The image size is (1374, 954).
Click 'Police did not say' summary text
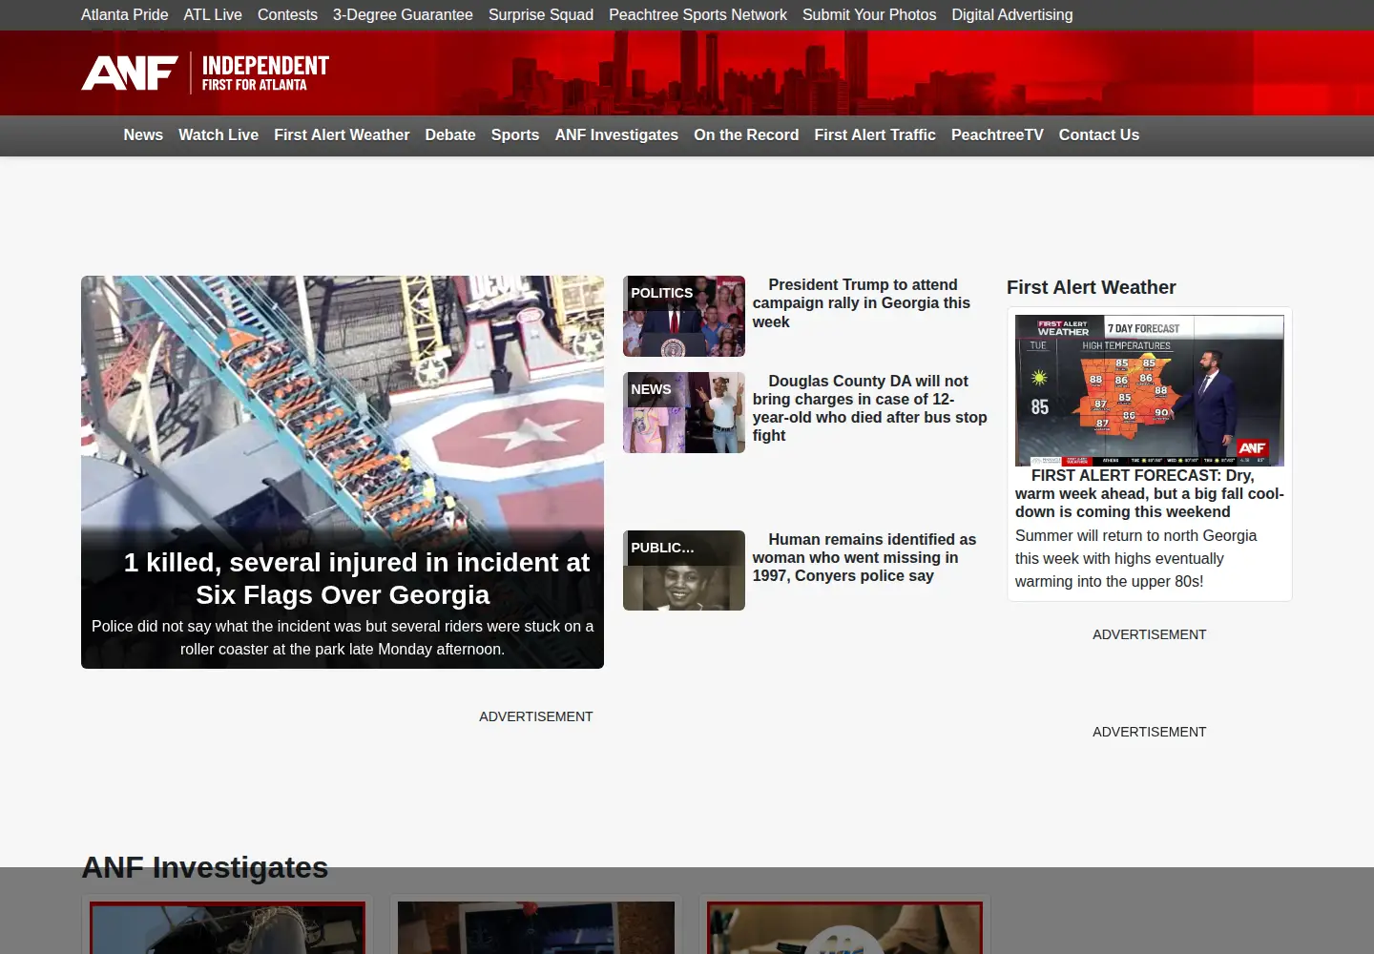[343, 637]
